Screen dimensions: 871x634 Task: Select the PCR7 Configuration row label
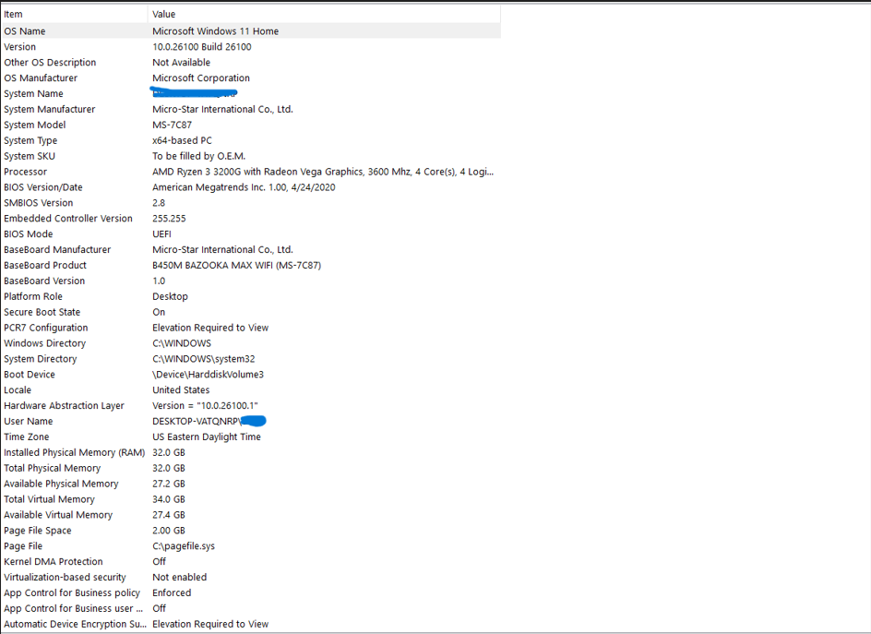coord(45,328)
